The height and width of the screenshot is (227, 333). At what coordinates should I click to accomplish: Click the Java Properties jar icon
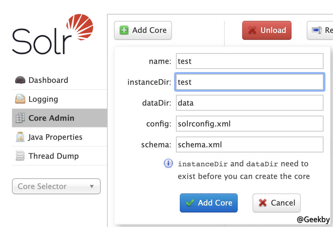(20, 137)
